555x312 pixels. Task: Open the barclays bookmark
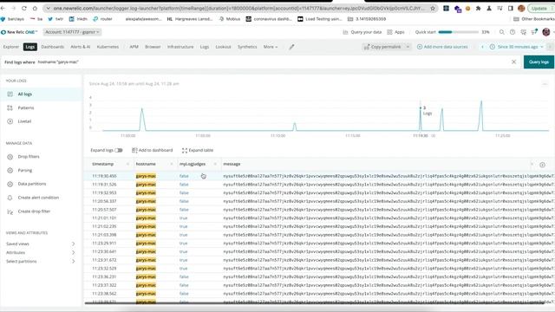13,19
